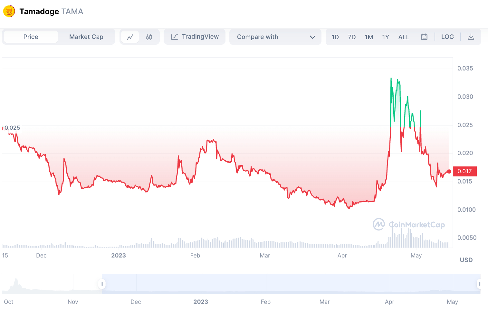Click the 0.0050 price axis label
Screen dimensions: 488x311
point(467,238)
